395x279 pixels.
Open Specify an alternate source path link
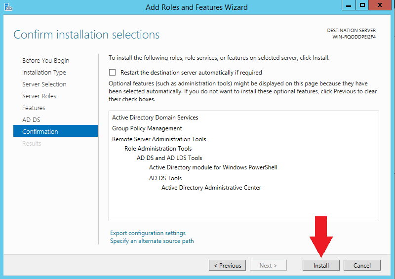(x=152, y=241)
